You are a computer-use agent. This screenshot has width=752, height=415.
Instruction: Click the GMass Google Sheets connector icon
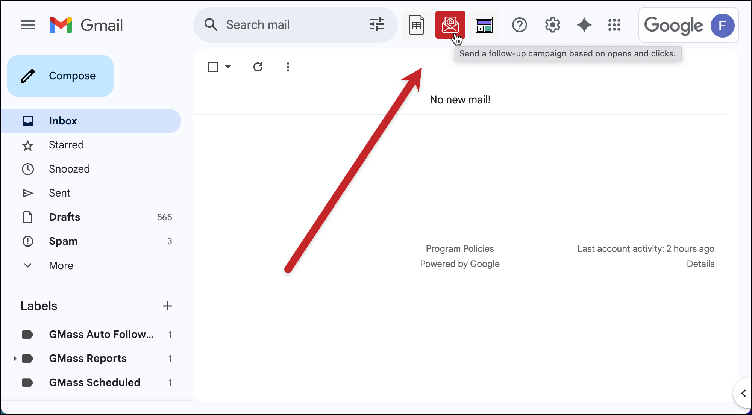[x=416, y=25]
